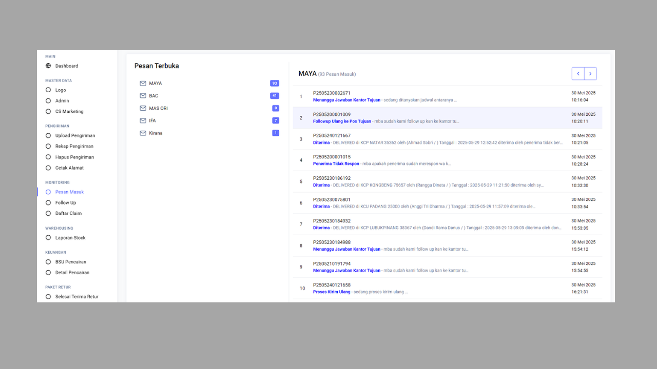Click the envelope icon beside Kirana
Screen dimensions: 657x369
point(143,133)
